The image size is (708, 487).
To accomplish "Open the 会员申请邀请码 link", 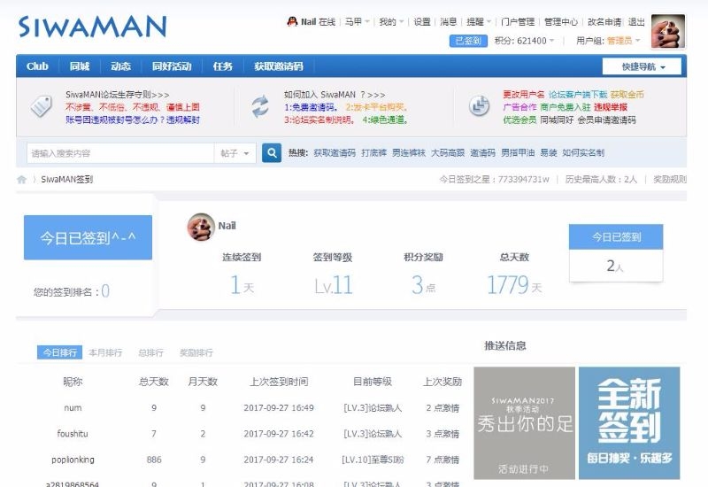I will pyautogui.click(x=606, y=120).
